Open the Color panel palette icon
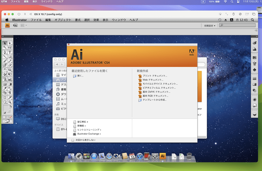 click(254, 43)
